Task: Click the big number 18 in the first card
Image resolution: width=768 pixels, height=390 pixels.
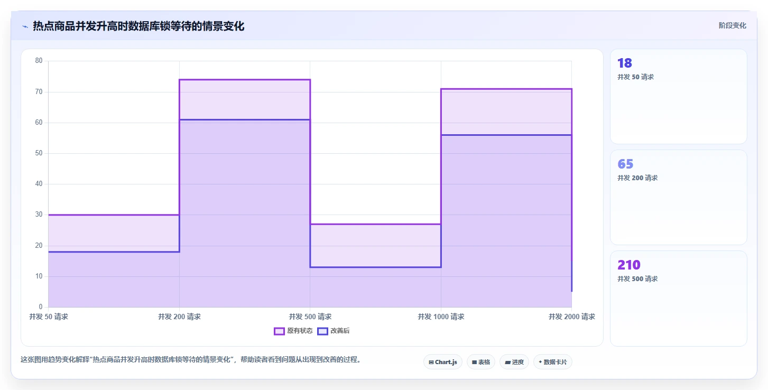Action: tap(625, 63)
